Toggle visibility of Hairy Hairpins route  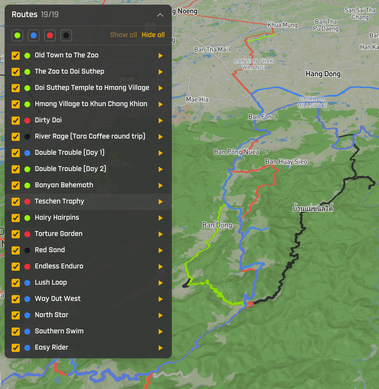point(15,218)
